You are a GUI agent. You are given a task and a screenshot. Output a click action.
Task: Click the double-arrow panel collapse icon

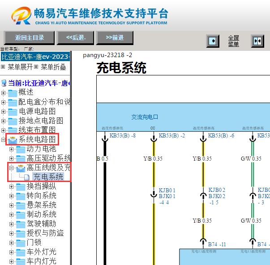pyautogui.click(x=257, y=41)
